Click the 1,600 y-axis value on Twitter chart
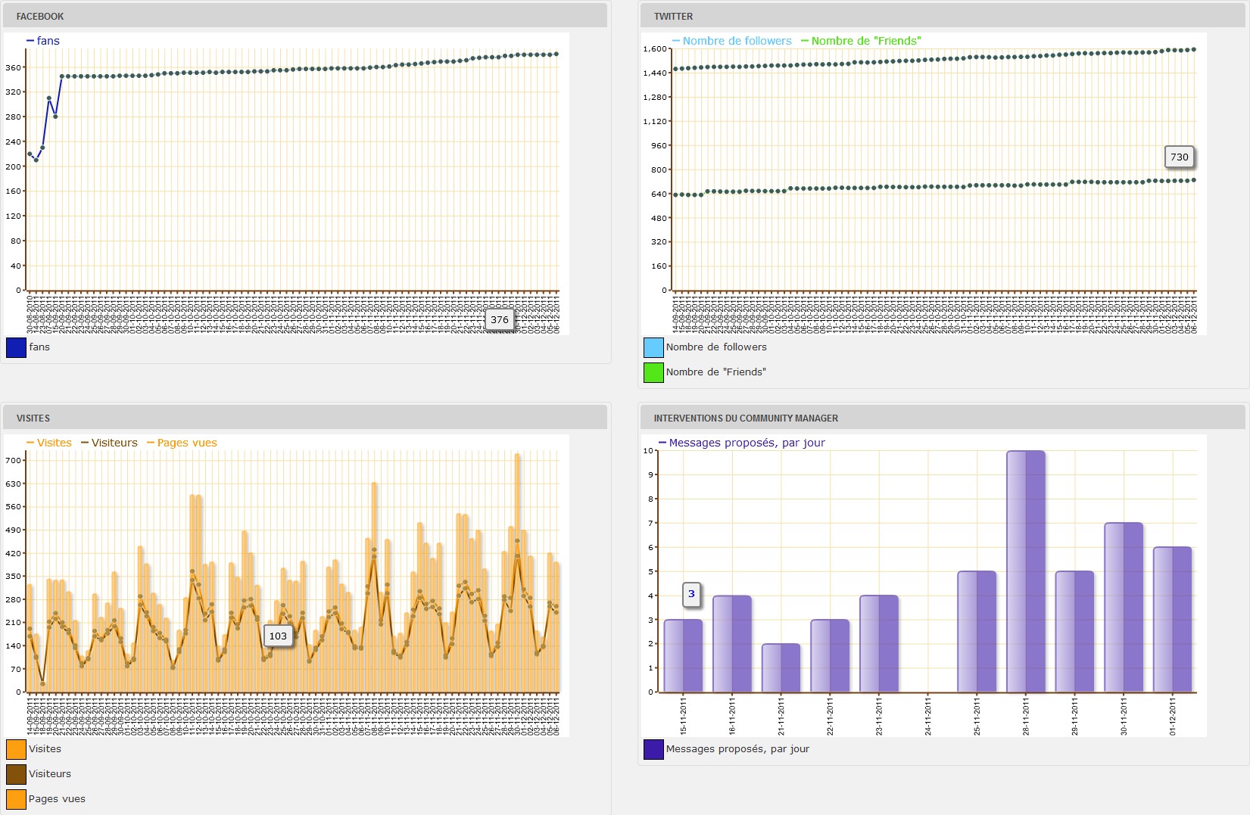The width and height of the screenshot is (1250, 815). coord(655,49)
